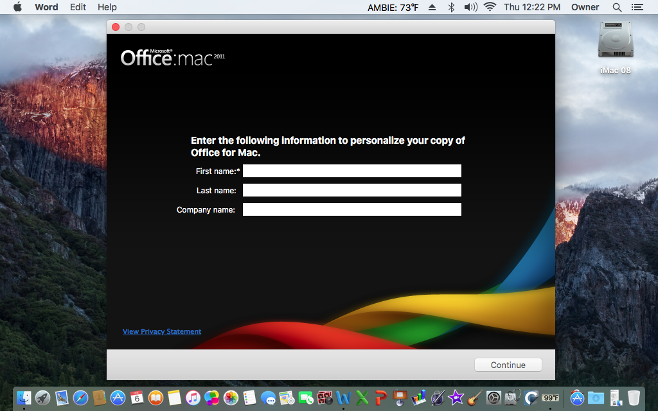Open Calendar from the Dock
The height and width of the screenshot is (411, 658).
(x=137, y=397)
